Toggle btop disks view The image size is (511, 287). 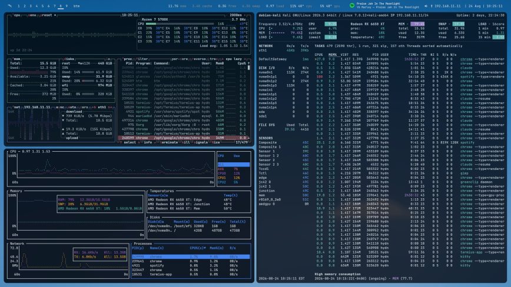pyautogui.click(x=69, y=59)
